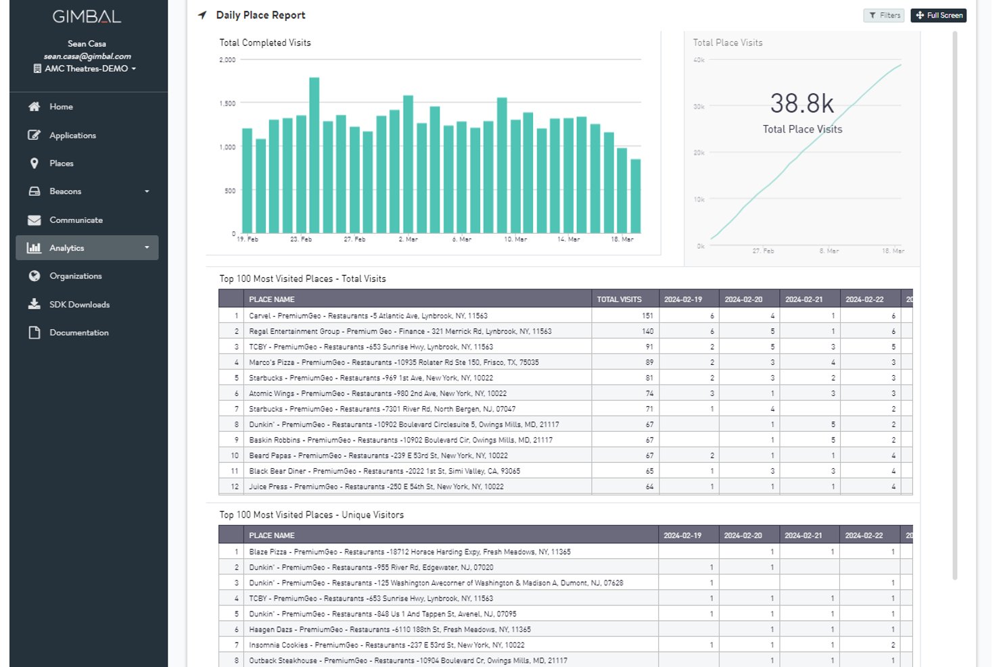Open SDK Downloads in sidebar
Image resolution: width=1001 pixels, height=667 pixels.
tap(79, 304)
